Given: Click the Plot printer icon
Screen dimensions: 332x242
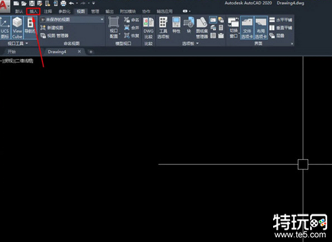Looking at the screenshot, I should click(63, 3).
